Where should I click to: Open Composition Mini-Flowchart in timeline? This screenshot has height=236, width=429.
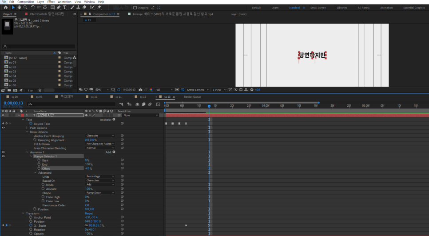121,104
